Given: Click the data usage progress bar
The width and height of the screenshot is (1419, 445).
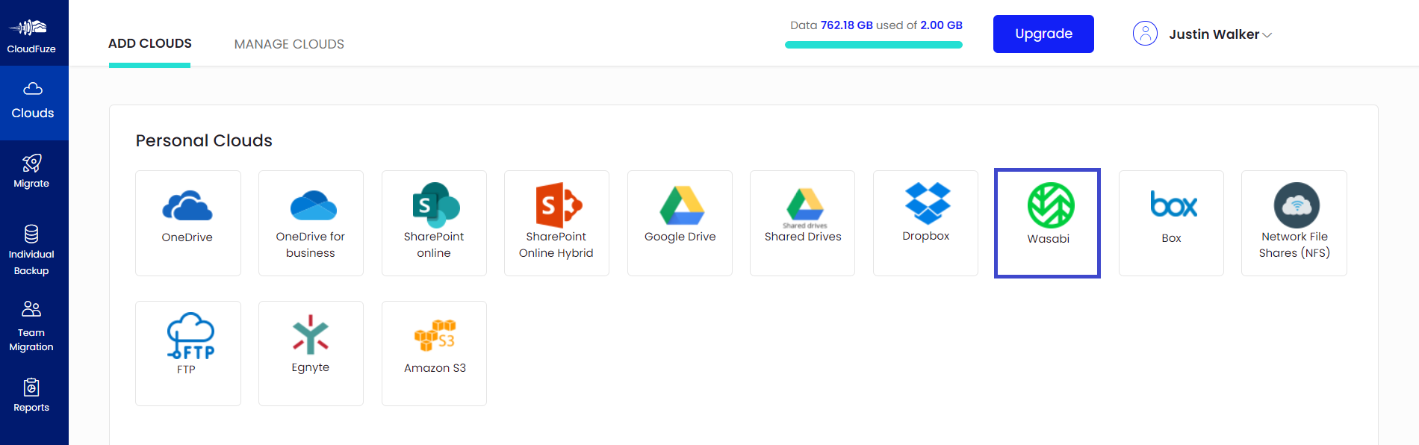Looking at the screenshot, I should [874, 45].
